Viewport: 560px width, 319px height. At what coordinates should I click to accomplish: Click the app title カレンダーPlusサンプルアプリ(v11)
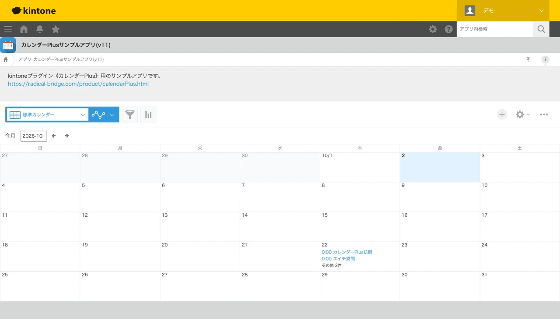tap(66, 45)
